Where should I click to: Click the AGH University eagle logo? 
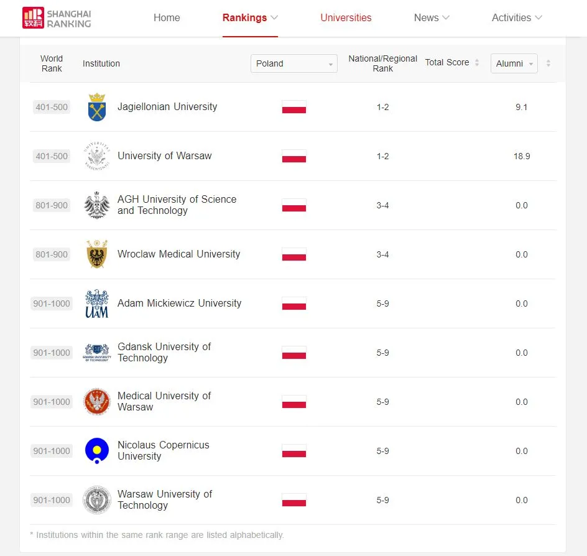[97, 205]
